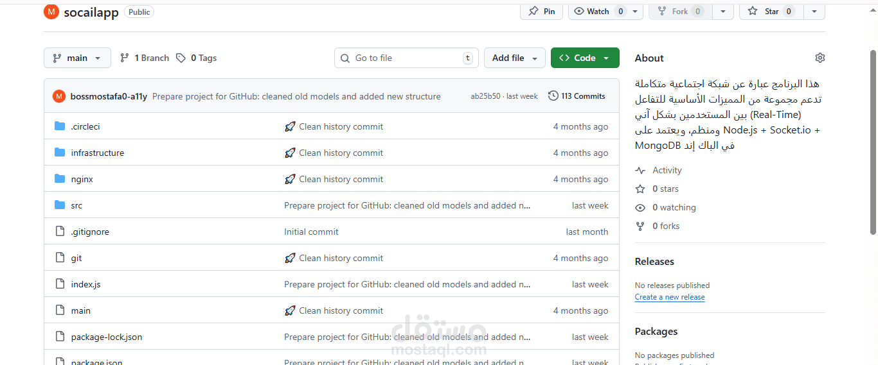Open About settings gear icon
This screenshot has width=878, height=365.
820,58
